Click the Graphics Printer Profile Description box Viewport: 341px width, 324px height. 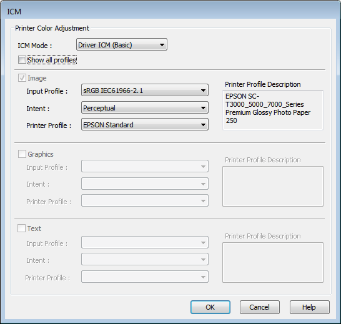(x=273, y=187)
